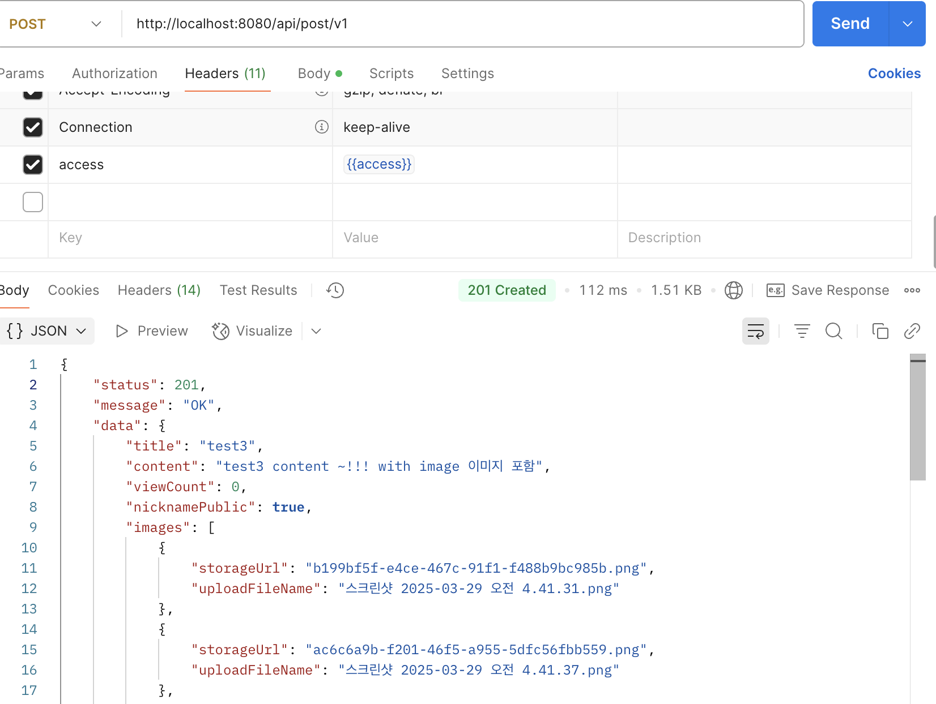Open the JSON format dropdown
The image size is (936, 704).
[47, 331]
